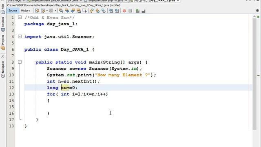The height and width of the screenshot is (147, 261).
Task: Click the vertical scrollbar up arrow
Action: pos(254,16)
